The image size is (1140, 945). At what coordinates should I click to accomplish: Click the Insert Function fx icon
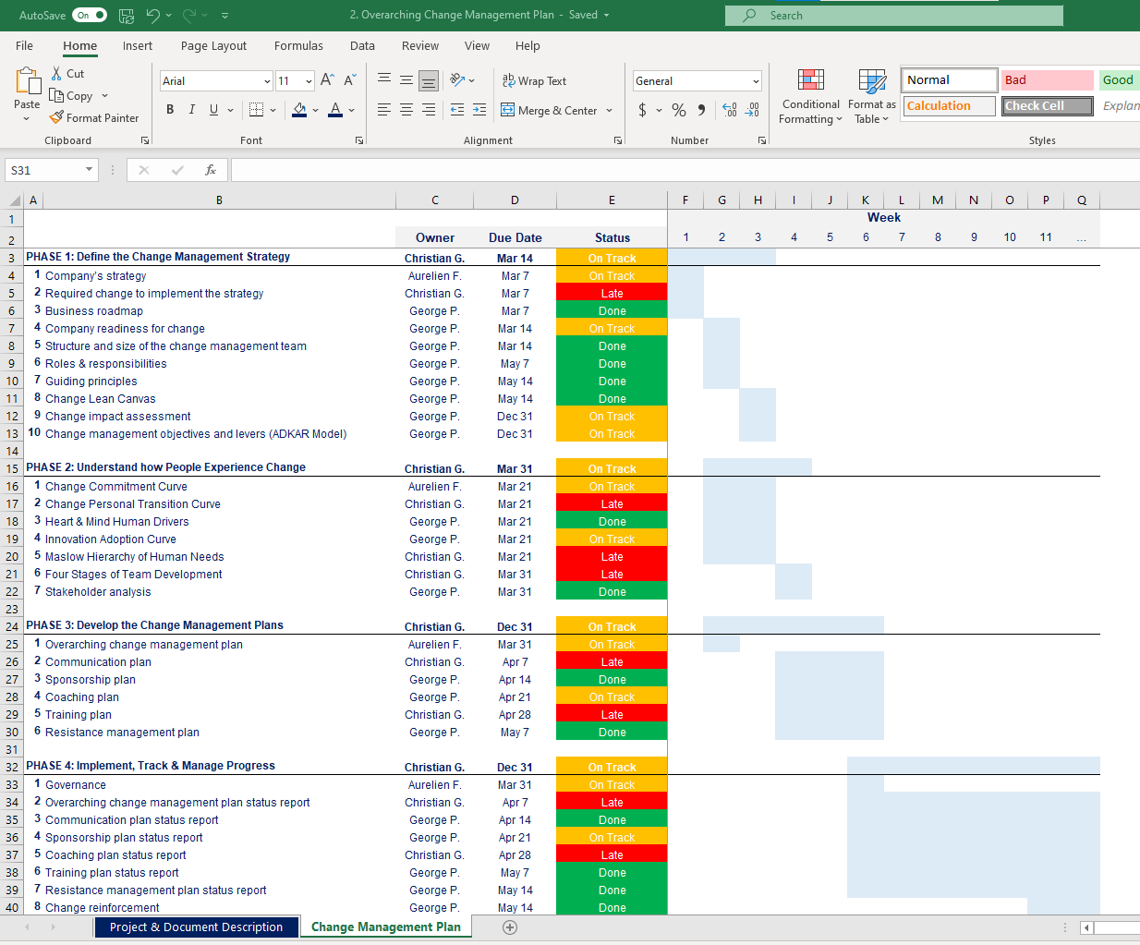coord(211,170)
